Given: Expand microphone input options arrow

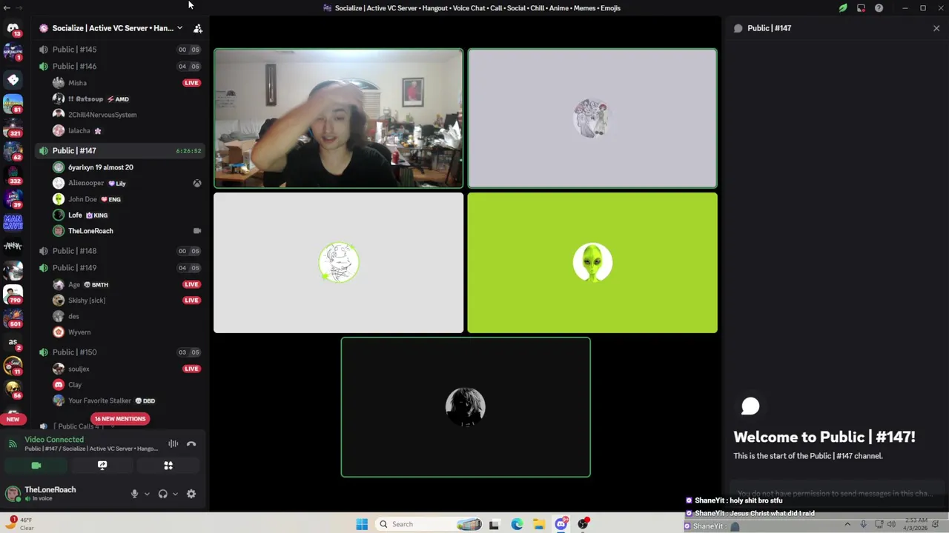Looking at the screenshot, I should 147,494.
